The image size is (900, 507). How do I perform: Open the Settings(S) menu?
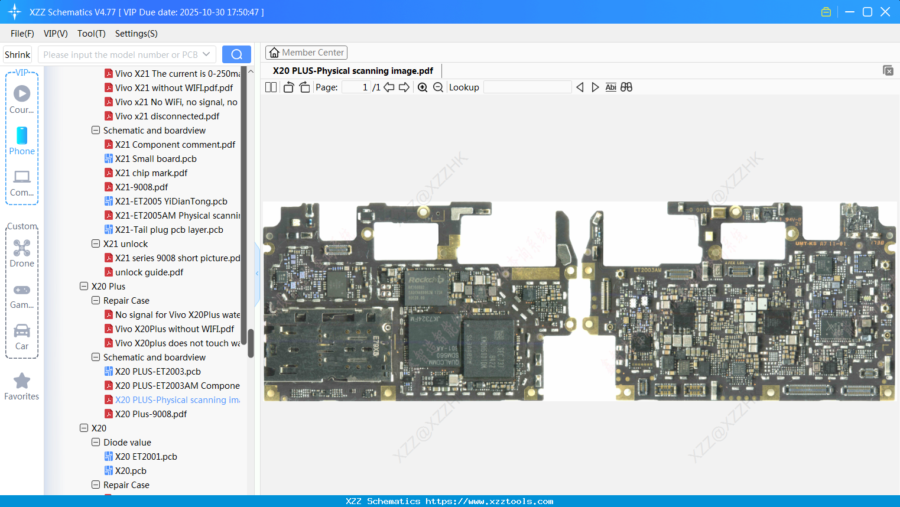[137, 34]
